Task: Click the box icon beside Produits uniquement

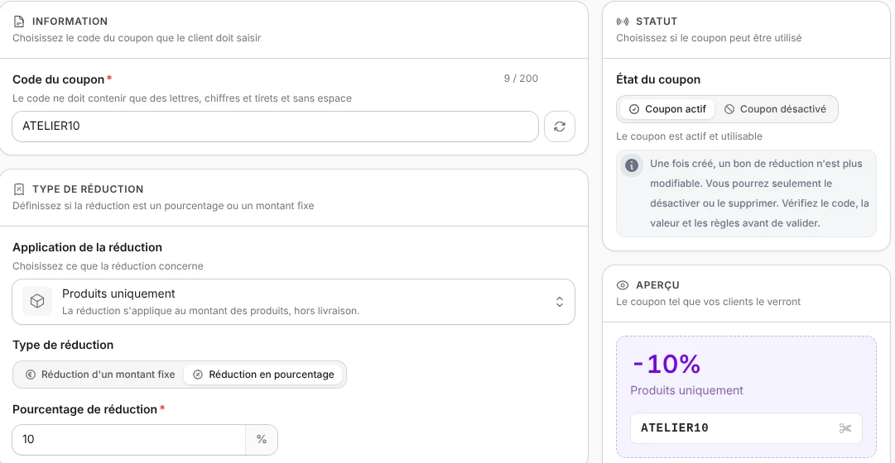Action: 37,301
